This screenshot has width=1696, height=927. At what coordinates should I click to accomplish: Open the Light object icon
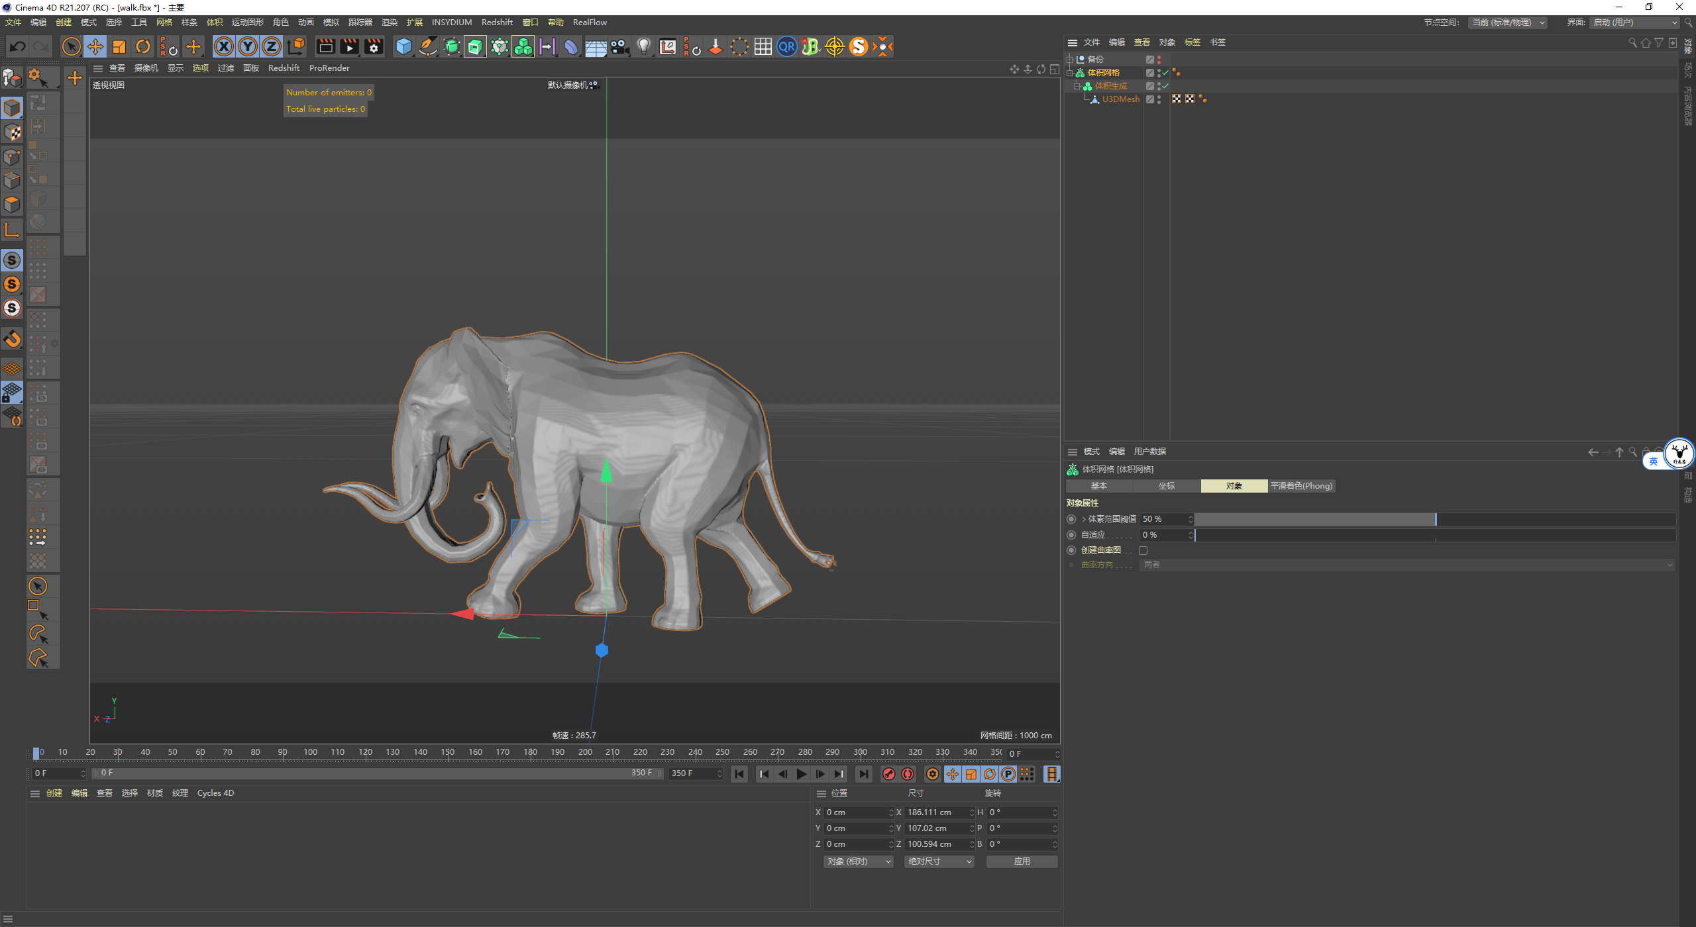click(x=643, y=46)
